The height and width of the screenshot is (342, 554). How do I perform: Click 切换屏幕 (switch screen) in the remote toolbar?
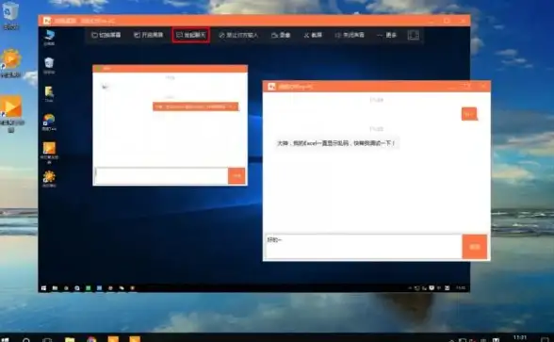(106, 35)
